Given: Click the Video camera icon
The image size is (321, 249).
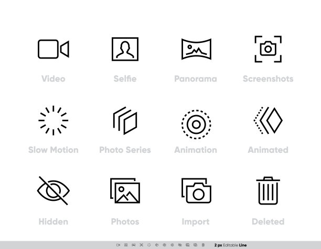Looking at the screenshot, I should [53, 50].
